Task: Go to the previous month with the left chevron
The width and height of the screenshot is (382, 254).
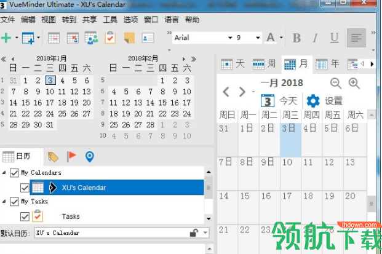Action: point(226,92)
